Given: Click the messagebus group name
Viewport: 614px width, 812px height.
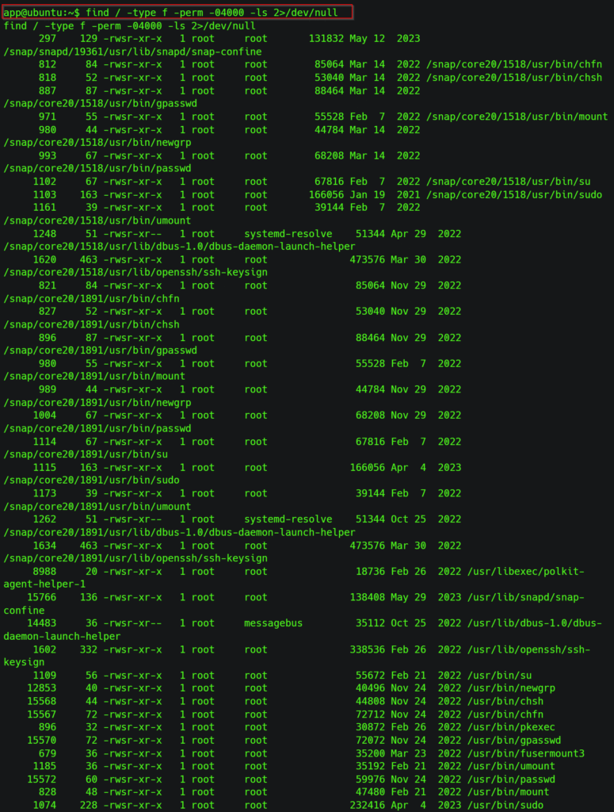Looking at the screenshot, I should [x=273, y=623].
